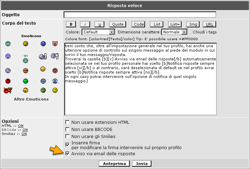Click the 'Corpo del testo' label
The image size is (250, 169).
pos(19,23)
